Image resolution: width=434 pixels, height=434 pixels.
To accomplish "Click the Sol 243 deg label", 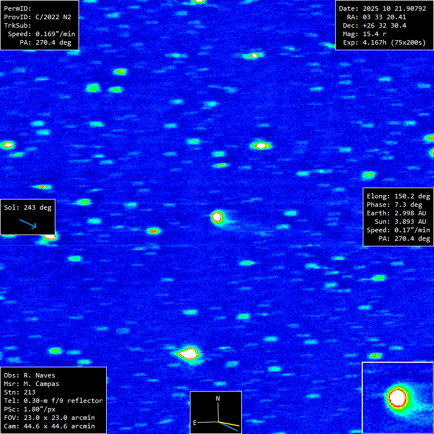I will [x=28, y=207].
